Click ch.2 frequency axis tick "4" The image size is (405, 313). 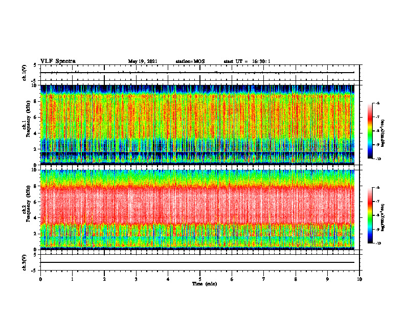35,218
